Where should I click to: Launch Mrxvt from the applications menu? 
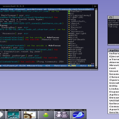click(x=114, y=65)
